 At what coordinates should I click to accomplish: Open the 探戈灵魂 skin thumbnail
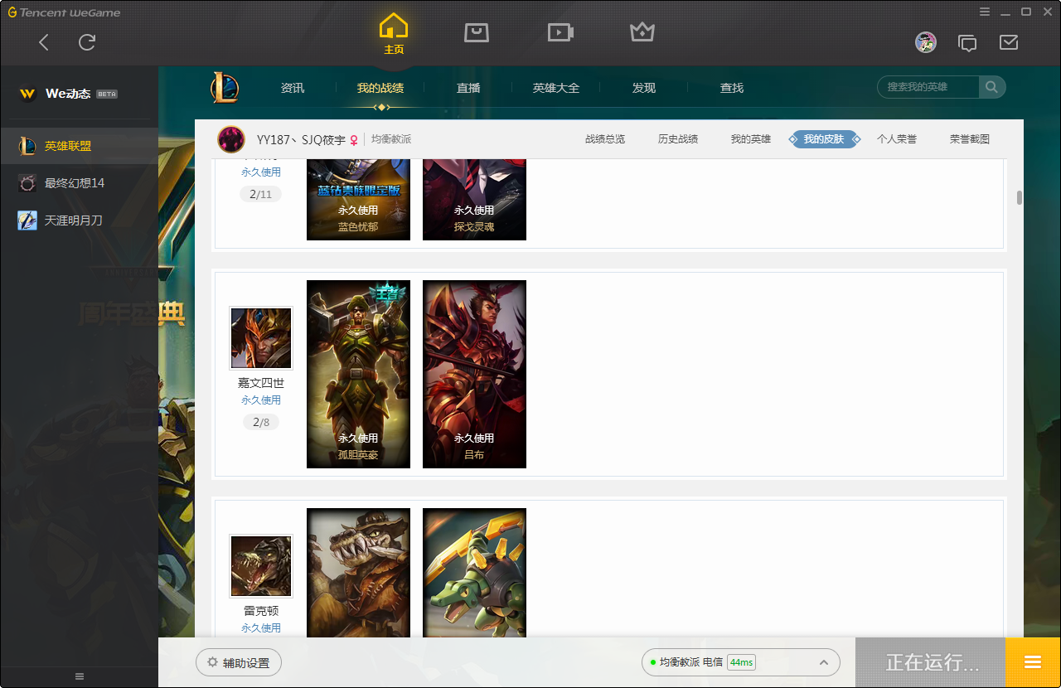click(x=474, y=199)
